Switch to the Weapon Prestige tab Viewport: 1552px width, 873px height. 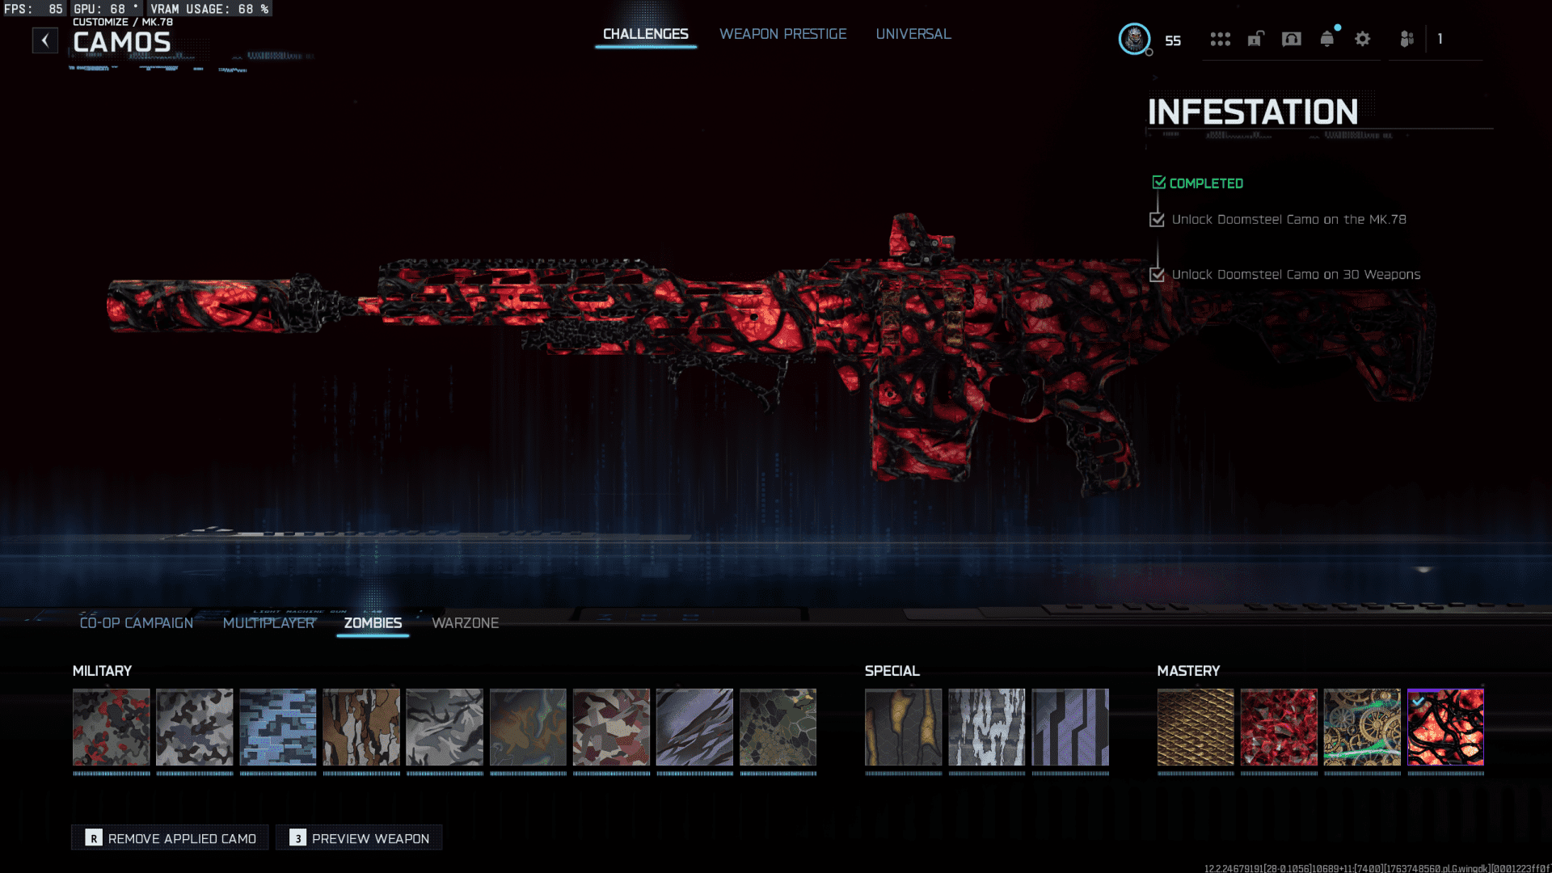click(x=782, y=34)
